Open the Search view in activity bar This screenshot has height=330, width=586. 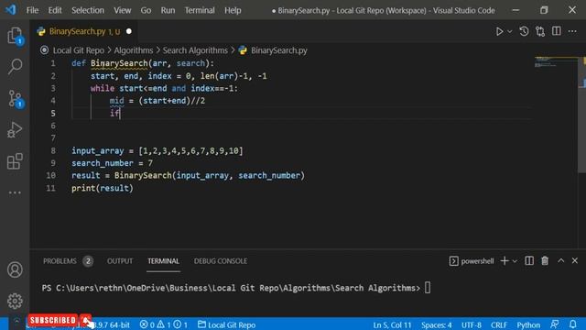click(15, 67)
